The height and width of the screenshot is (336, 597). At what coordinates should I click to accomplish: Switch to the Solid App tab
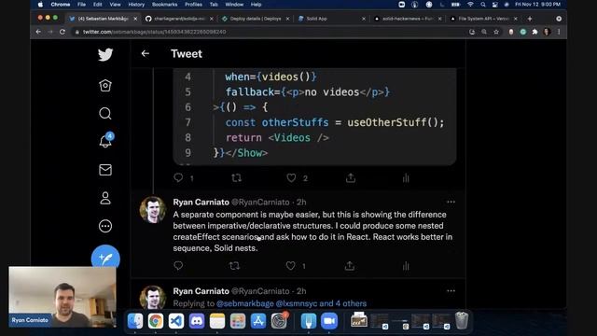tap(330, 19)
